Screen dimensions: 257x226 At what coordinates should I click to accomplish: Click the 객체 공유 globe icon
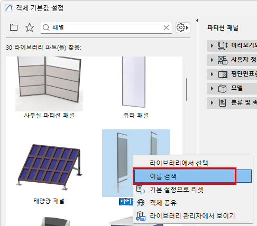click(141, 203)
